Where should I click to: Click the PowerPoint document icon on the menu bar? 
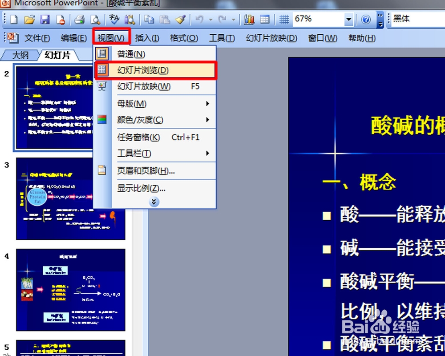13,37
